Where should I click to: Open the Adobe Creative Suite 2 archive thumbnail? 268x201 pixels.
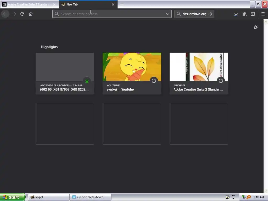point(199,67)
